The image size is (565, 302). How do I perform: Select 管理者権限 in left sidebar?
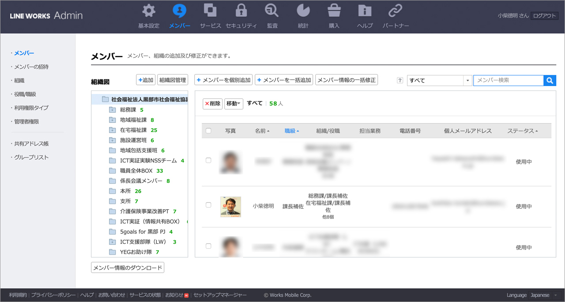pyautogui.click(x=26, y=121)
